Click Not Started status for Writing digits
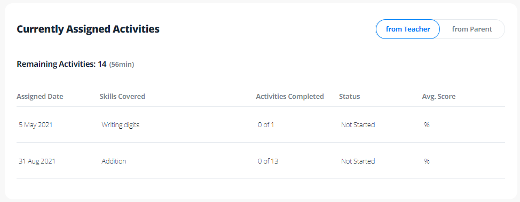The height and width of the screenshot is (202, 520). tap(358, 125)
